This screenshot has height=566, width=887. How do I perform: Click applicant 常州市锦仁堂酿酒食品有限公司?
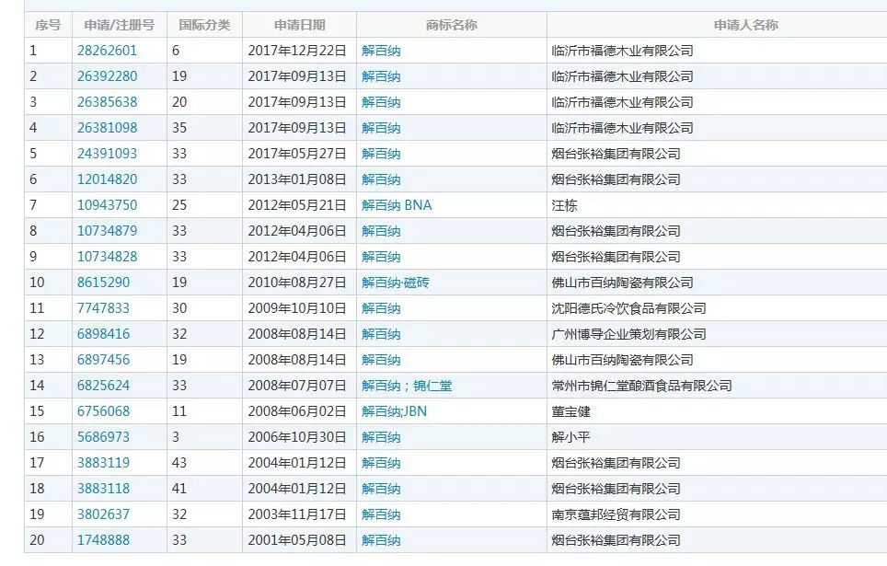642,386
